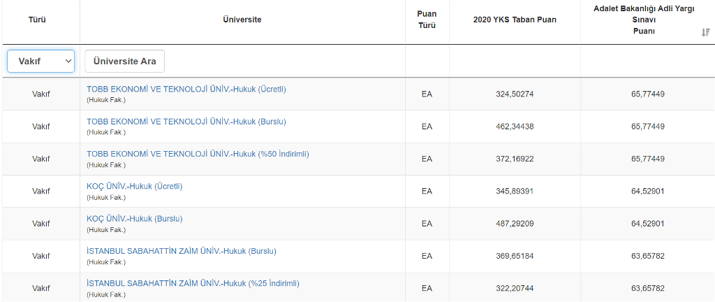This screenshot has height=302, width=715.
Task: Select base score 372,16922
Action: pos(515,159)
